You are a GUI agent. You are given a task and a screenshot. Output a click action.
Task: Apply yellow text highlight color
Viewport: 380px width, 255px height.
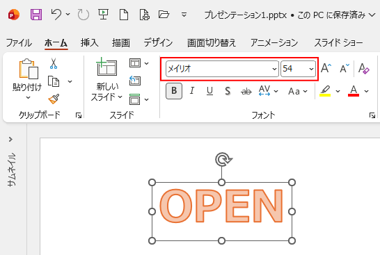325,91
